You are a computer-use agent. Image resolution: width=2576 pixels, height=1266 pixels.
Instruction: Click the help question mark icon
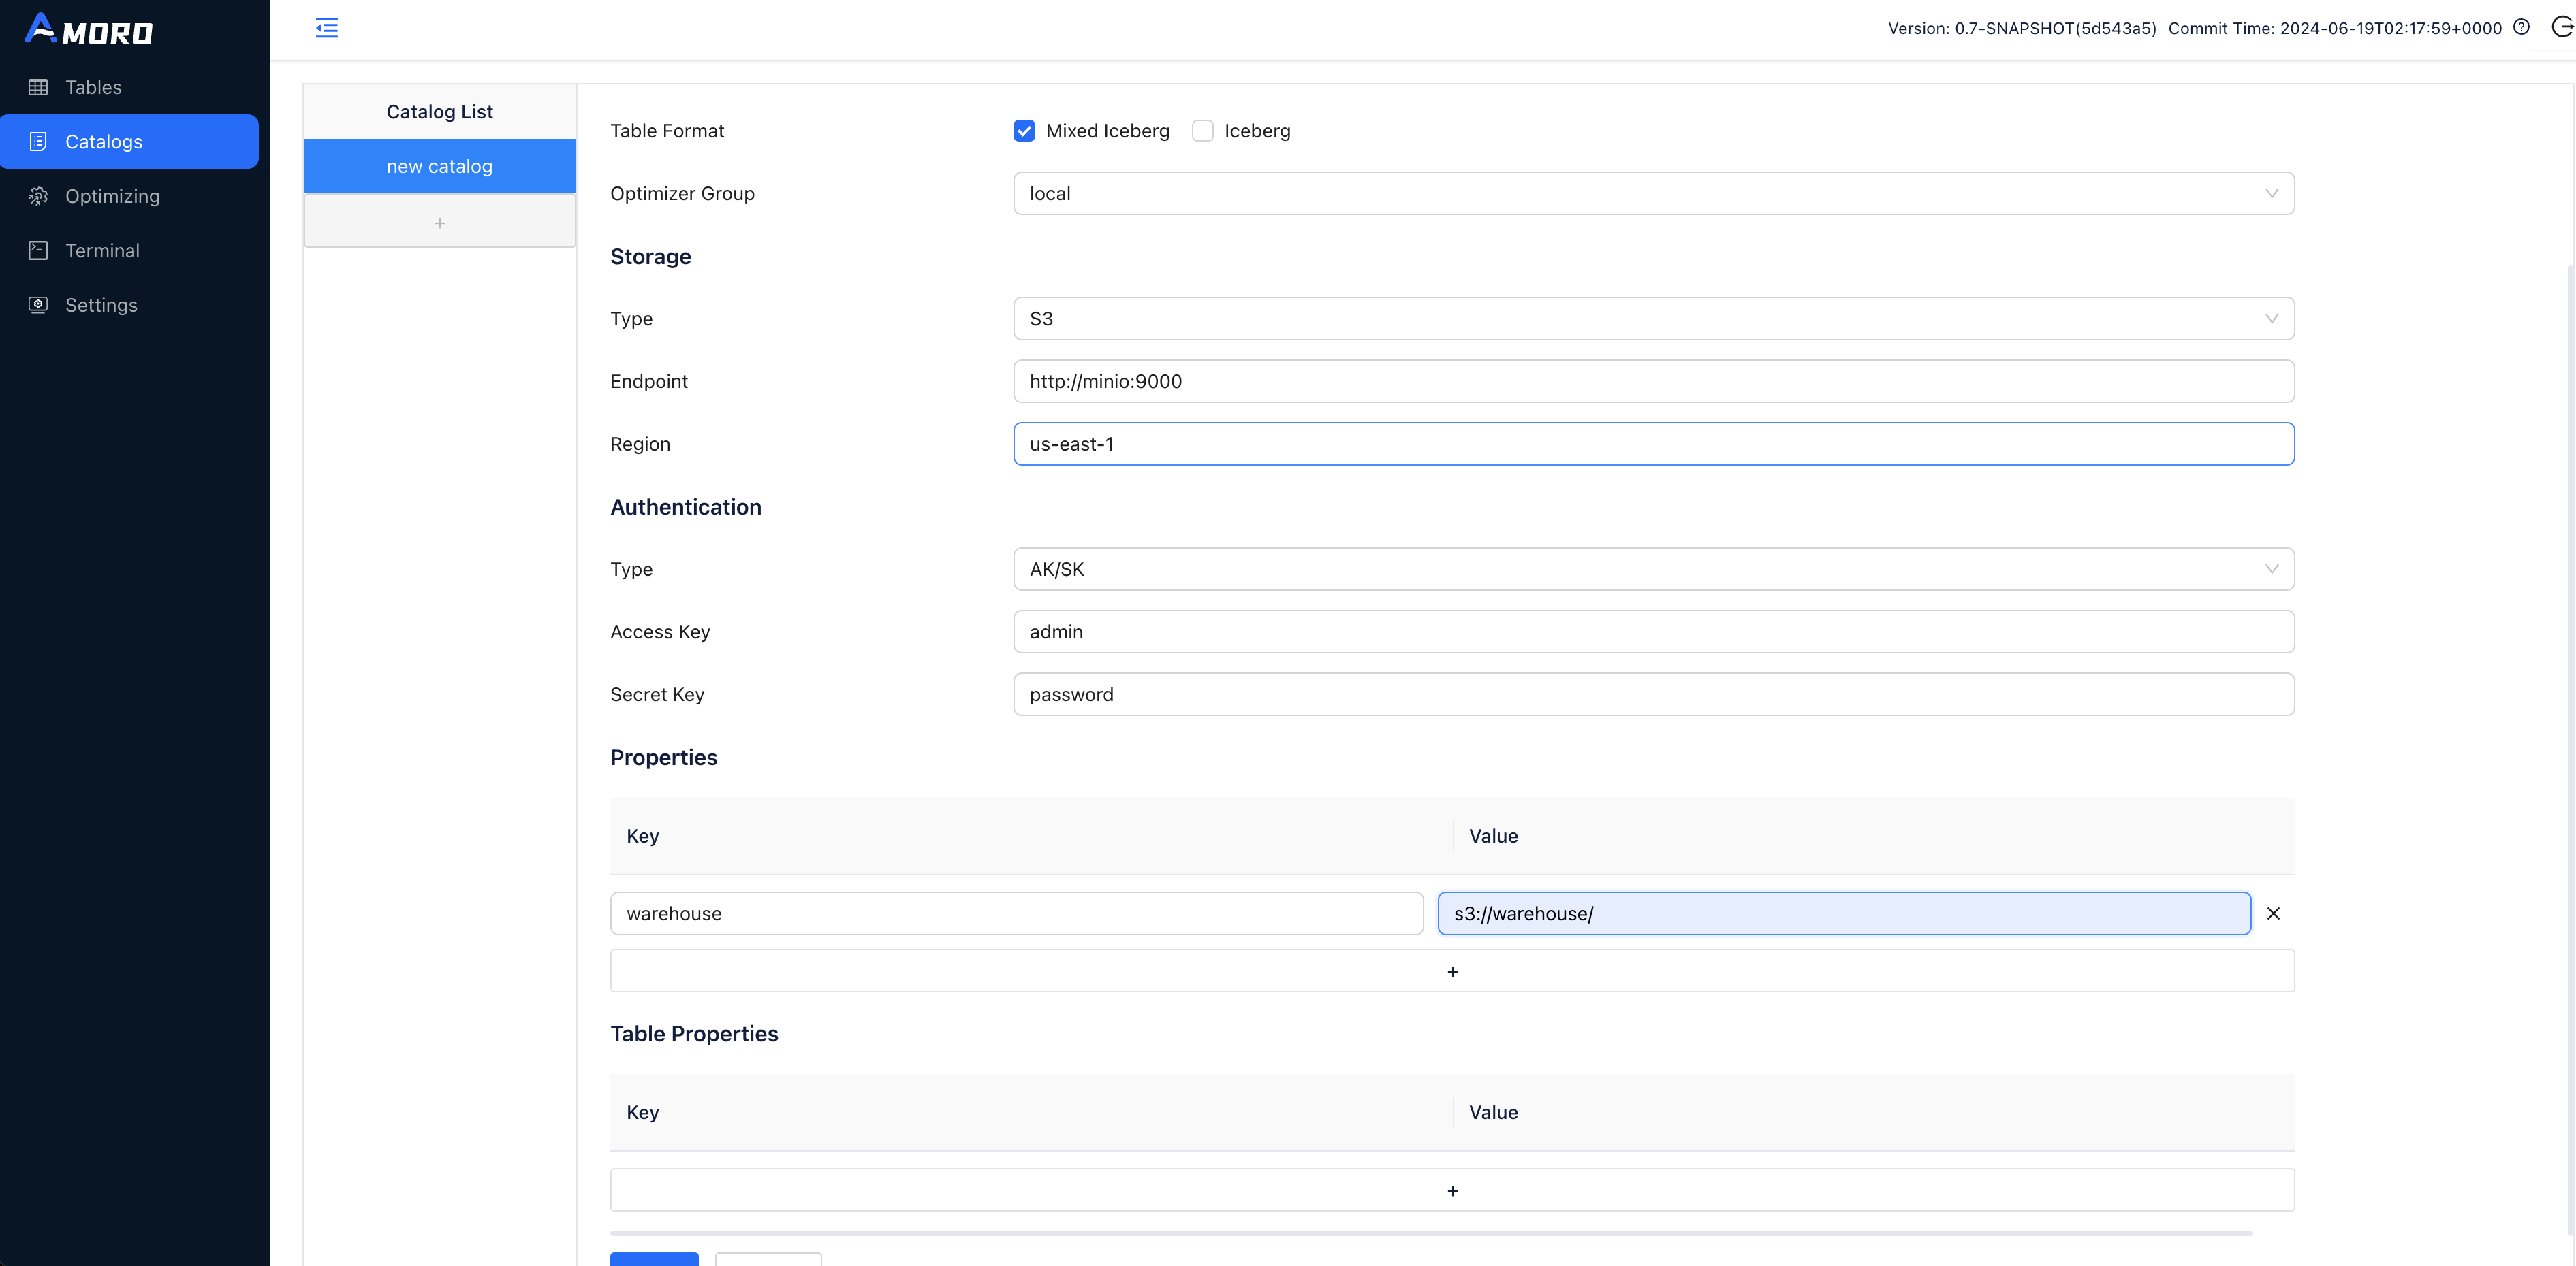tap(2521, 28)
